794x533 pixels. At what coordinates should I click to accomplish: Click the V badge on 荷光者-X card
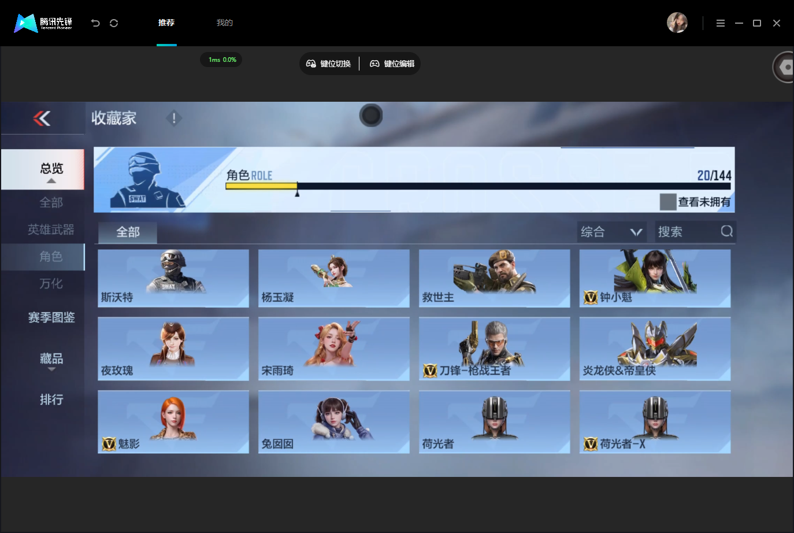(x=591, y=443)
